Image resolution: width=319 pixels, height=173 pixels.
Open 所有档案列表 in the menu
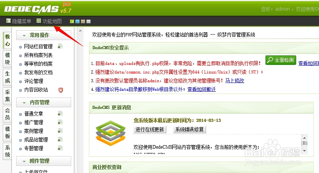(38, 55)
